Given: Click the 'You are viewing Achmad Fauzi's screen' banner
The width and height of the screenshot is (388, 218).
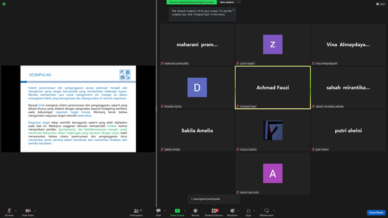Looking at the screenshot, I should pyautogui.click(x=192, y=2).
